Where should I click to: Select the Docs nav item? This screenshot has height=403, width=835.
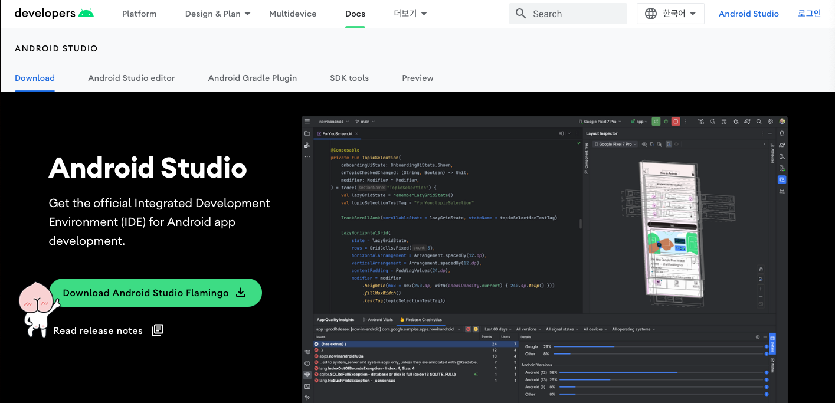point(355,14)
